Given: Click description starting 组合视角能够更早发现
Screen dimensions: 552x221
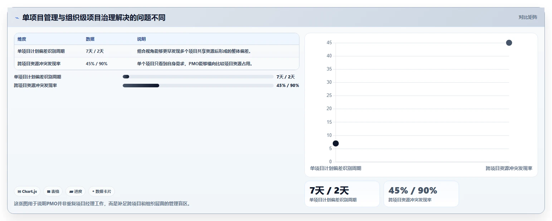Looking at the screenshot, I should coord(195,51).
